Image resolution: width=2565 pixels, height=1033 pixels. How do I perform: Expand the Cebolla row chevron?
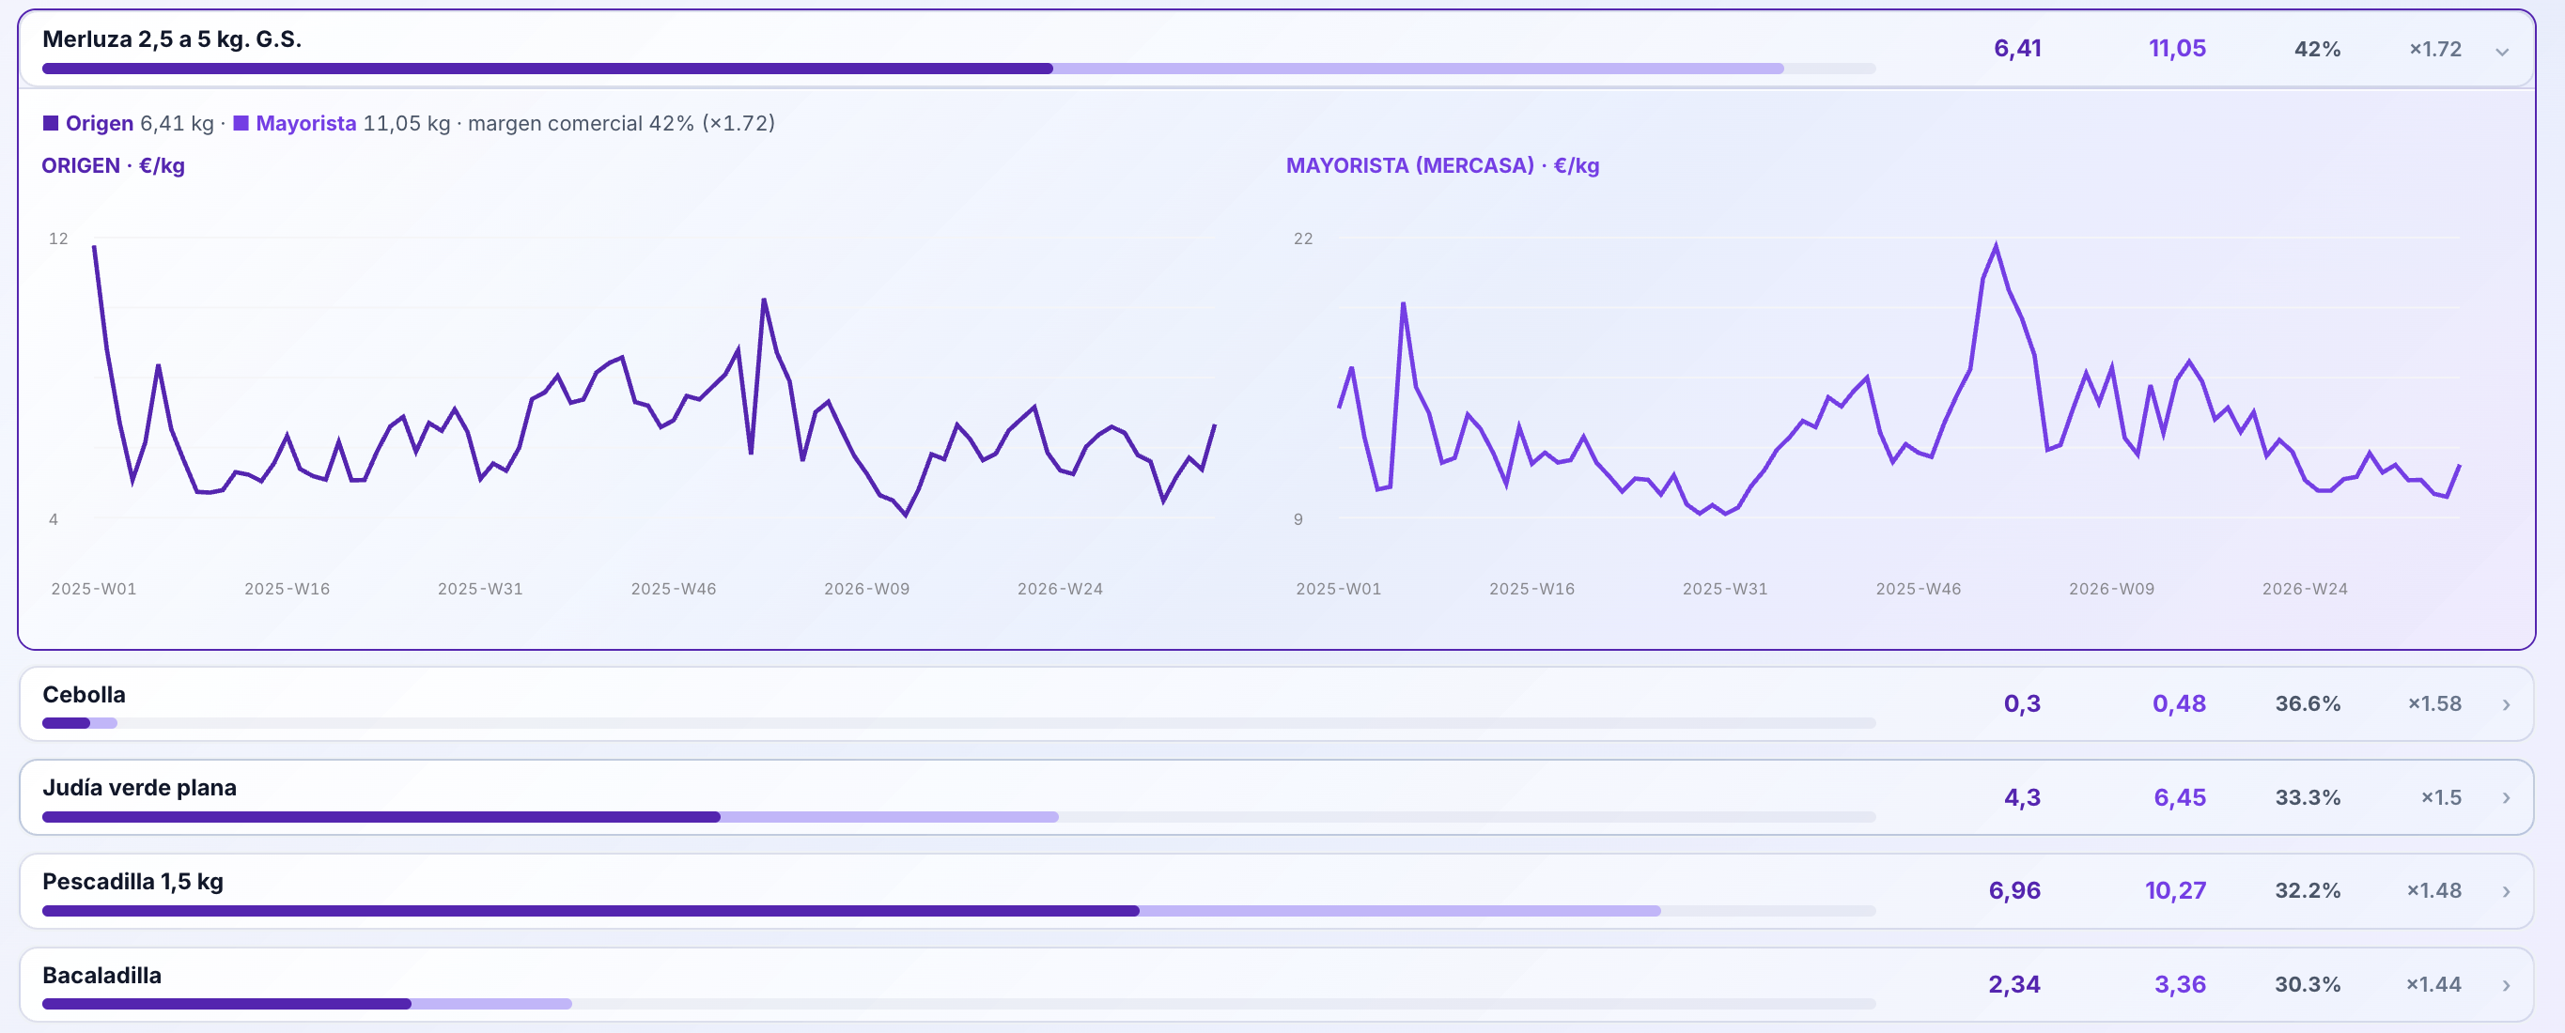[x=2505, y=704]
